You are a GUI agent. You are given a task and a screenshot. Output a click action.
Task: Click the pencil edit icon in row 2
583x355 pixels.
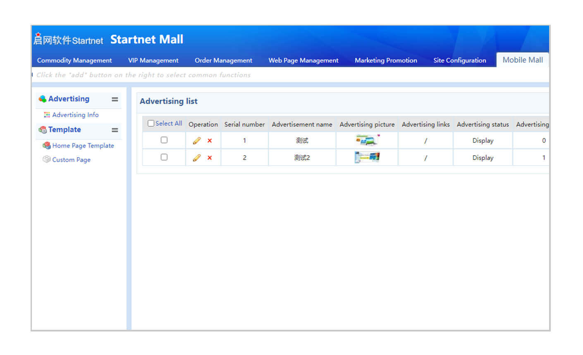tap(197, 158)
